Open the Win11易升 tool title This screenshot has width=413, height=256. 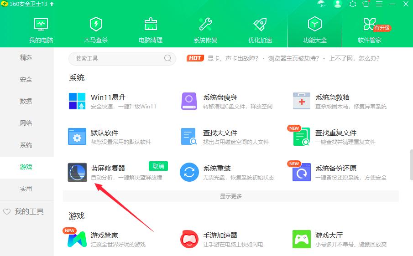[108, 97]
